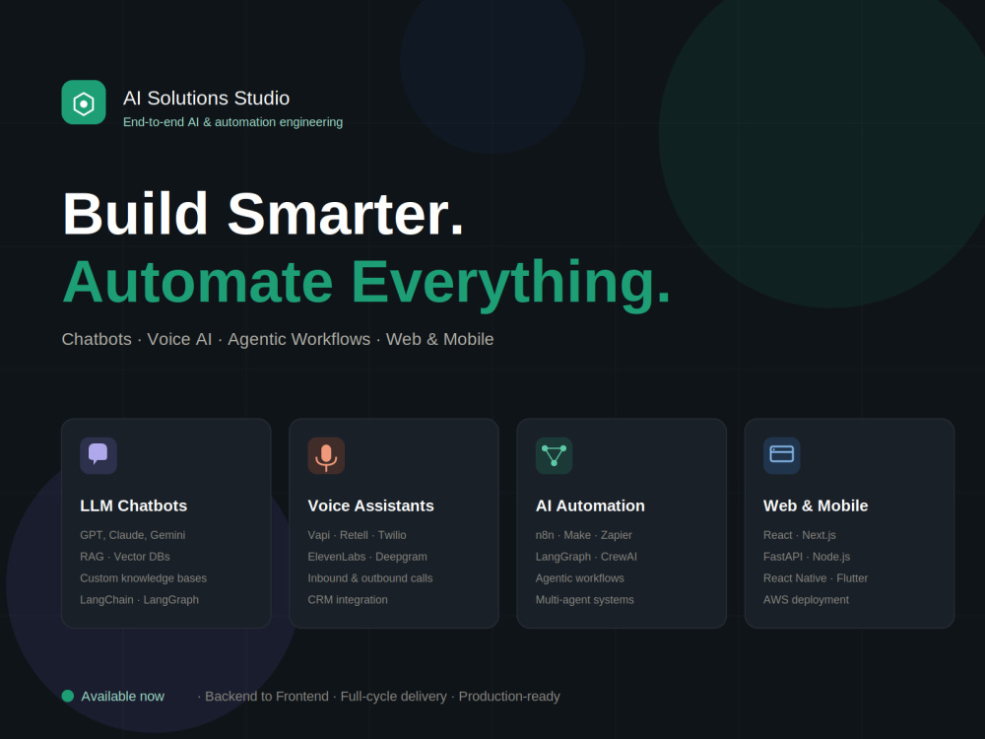Click the purple chat bubble icon
985x739 pixels.
(98, 455)
